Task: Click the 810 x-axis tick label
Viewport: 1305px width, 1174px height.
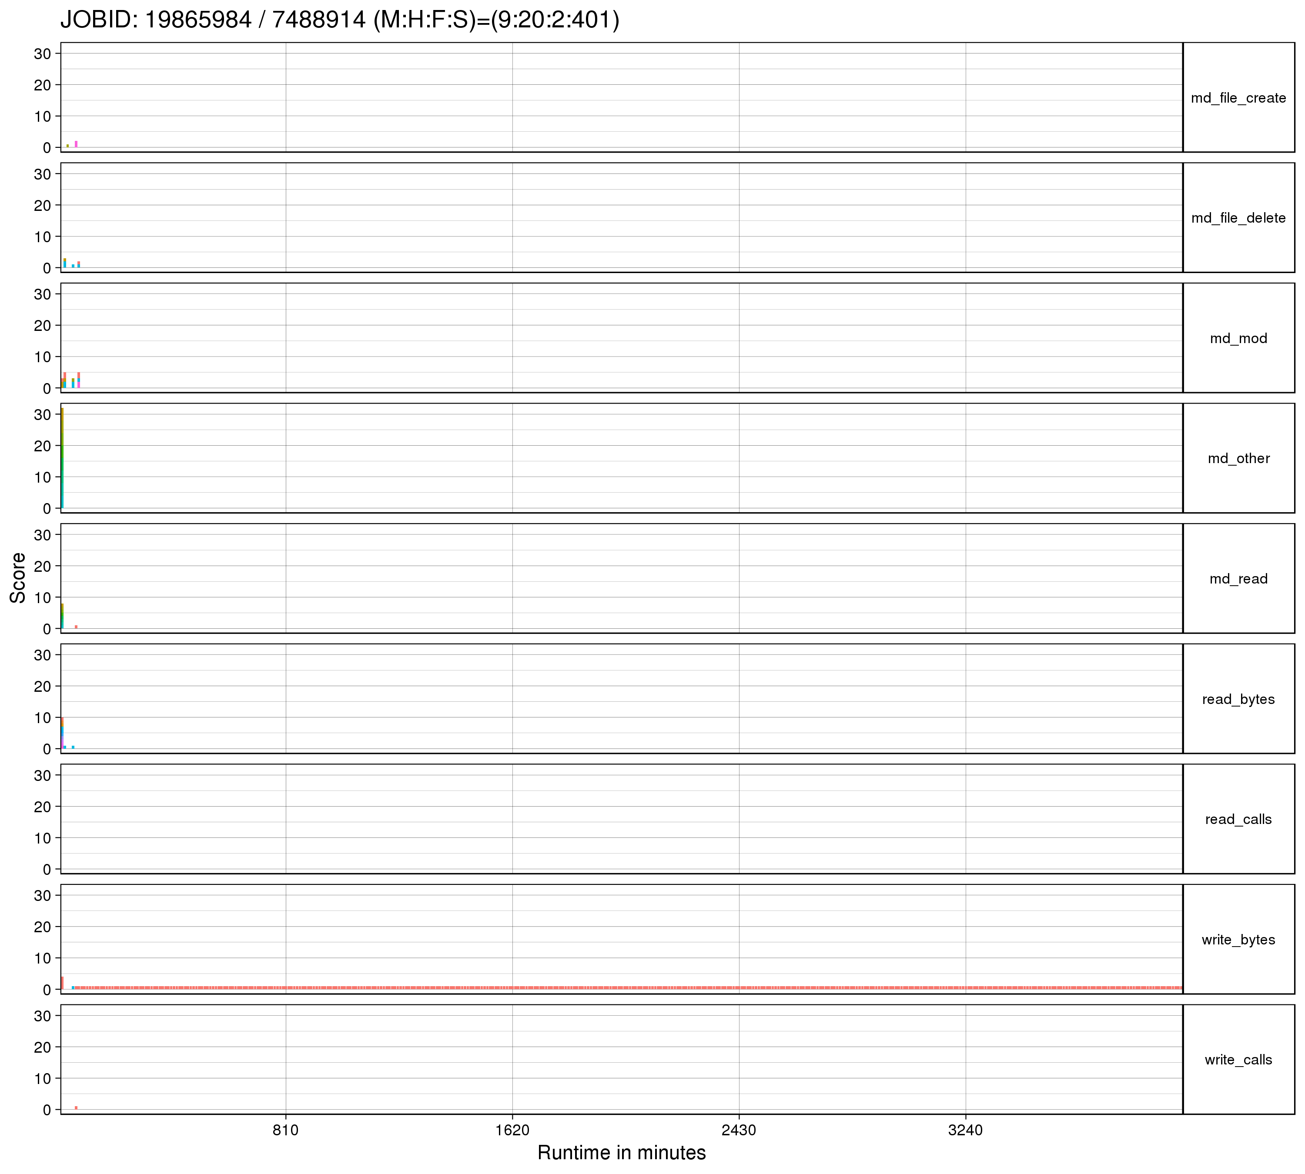Action: (285, 1130)
